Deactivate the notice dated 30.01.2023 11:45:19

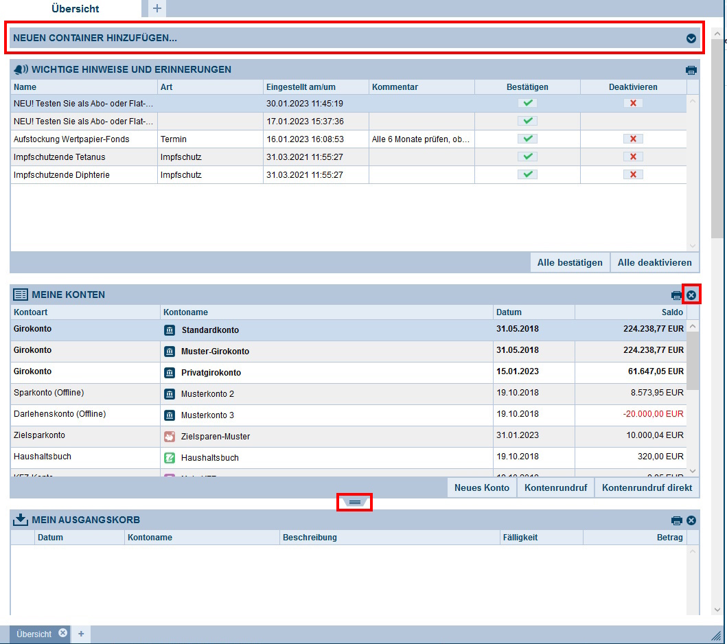[633, 103]
